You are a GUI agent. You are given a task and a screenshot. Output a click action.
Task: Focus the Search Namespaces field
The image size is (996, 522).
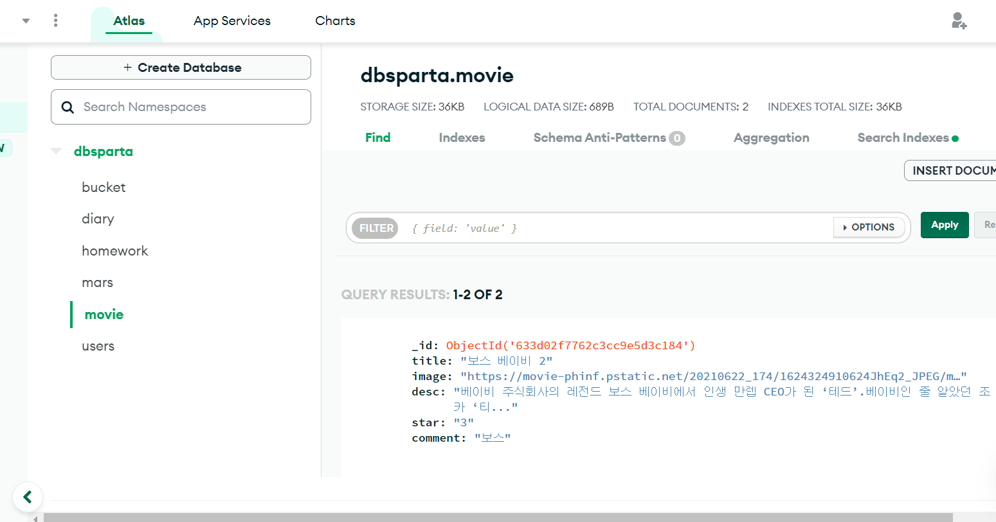pos(181,107)
